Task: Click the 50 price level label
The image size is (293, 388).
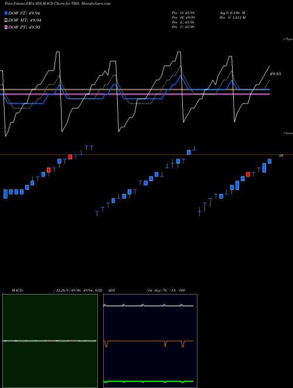Action: [281, 156]
